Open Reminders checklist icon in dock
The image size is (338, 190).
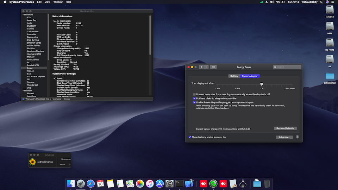click(120, 184)
